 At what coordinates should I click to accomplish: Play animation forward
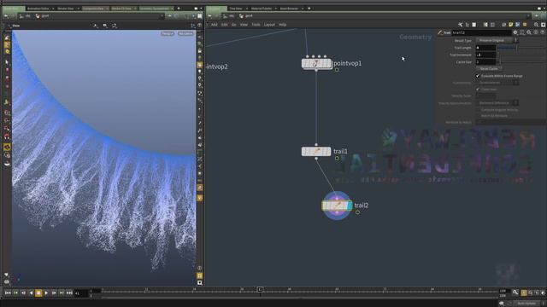click(x=46, y=293)
